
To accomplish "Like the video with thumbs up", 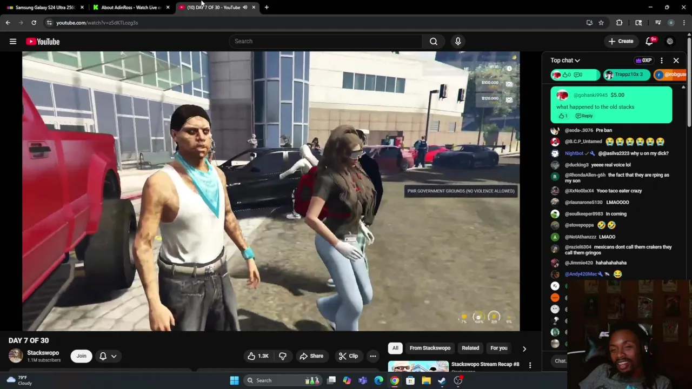I will 258,356.
